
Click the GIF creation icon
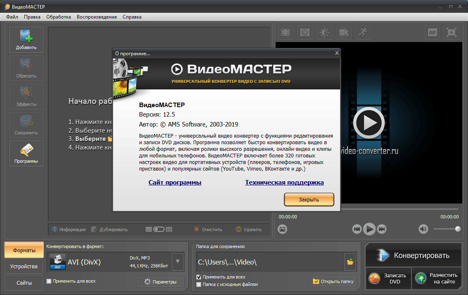pyautogui.click(x=432, y=32)
